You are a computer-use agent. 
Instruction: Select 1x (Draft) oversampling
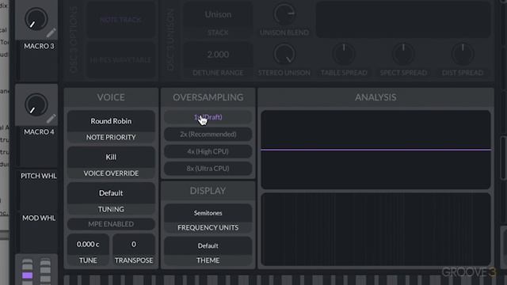(208, 117)
